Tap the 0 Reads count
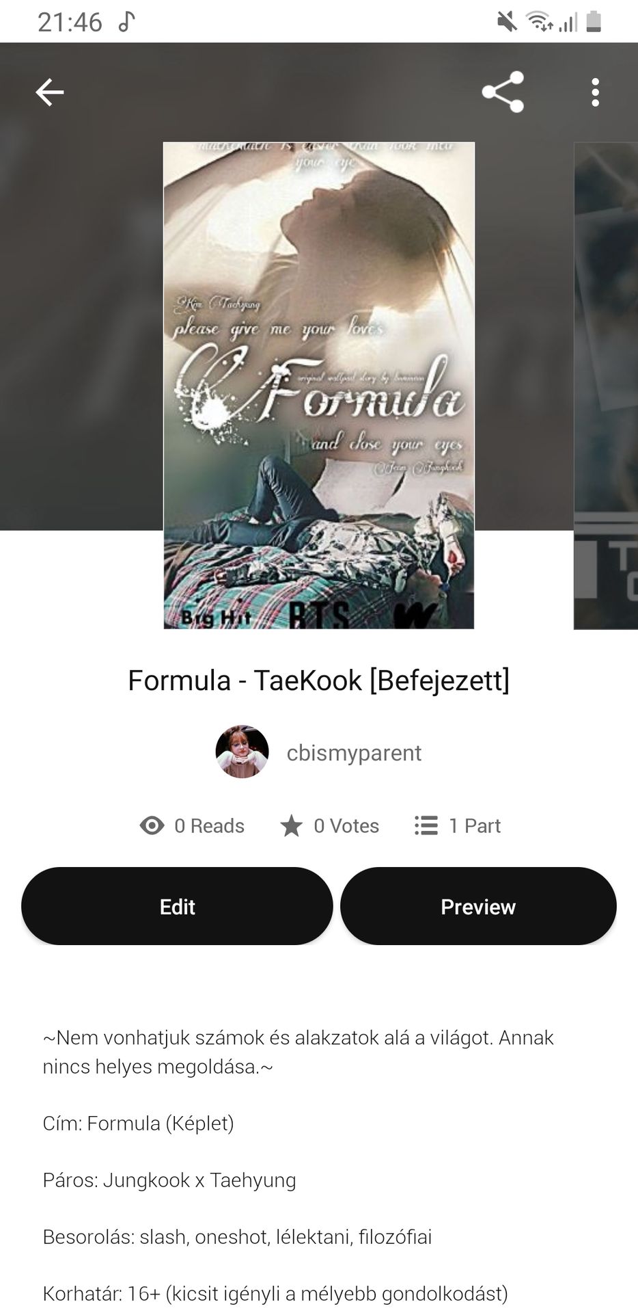Image resolution: width=638 pixels, height=1313 pixels. (209, 825)
